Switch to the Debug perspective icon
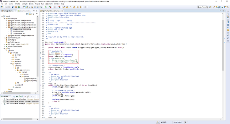This screenshot has width=230, height=124. point(222,7)
